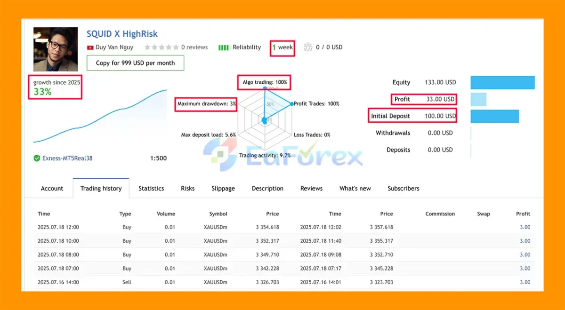Click the Profit column header in table
Image resolution: width=565 pixels, height=310 pixels.
tap(523, 214)
